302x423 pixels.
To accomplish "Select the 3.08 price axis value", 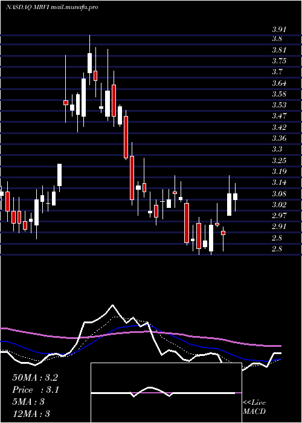I will [x=279, y=193].
